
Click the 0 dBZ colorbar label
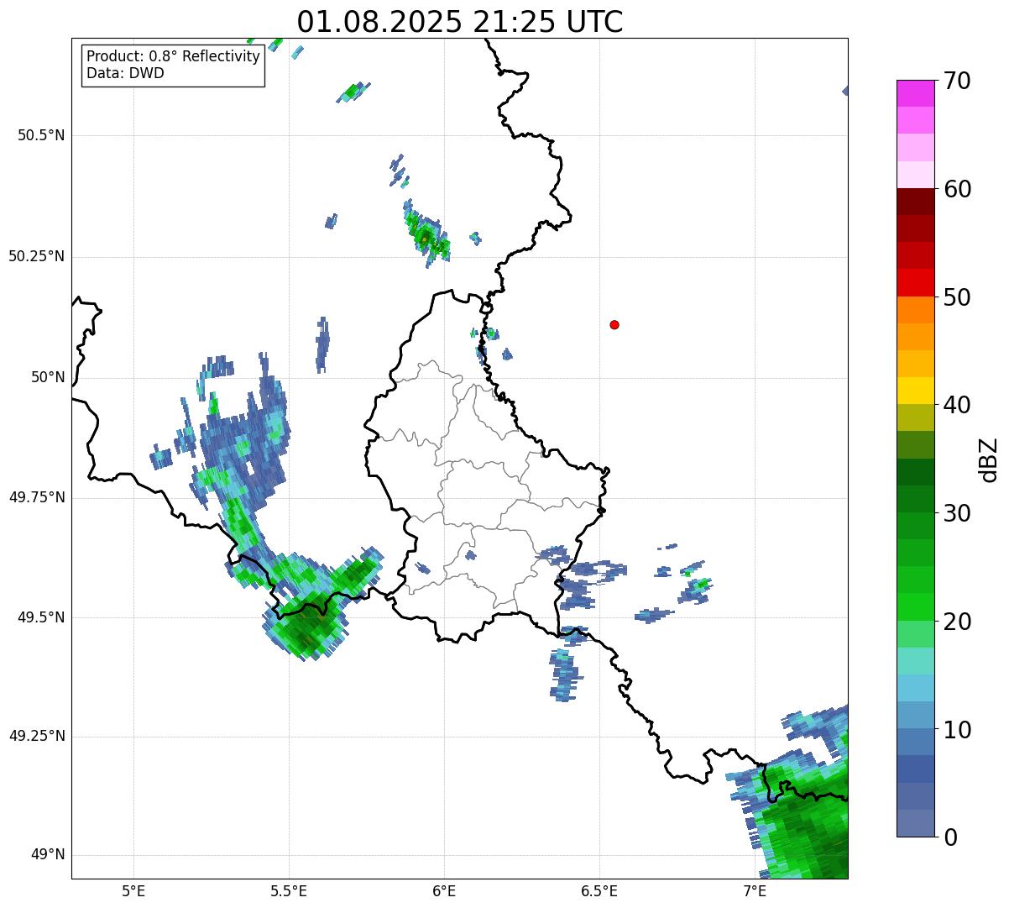[949, 837]
